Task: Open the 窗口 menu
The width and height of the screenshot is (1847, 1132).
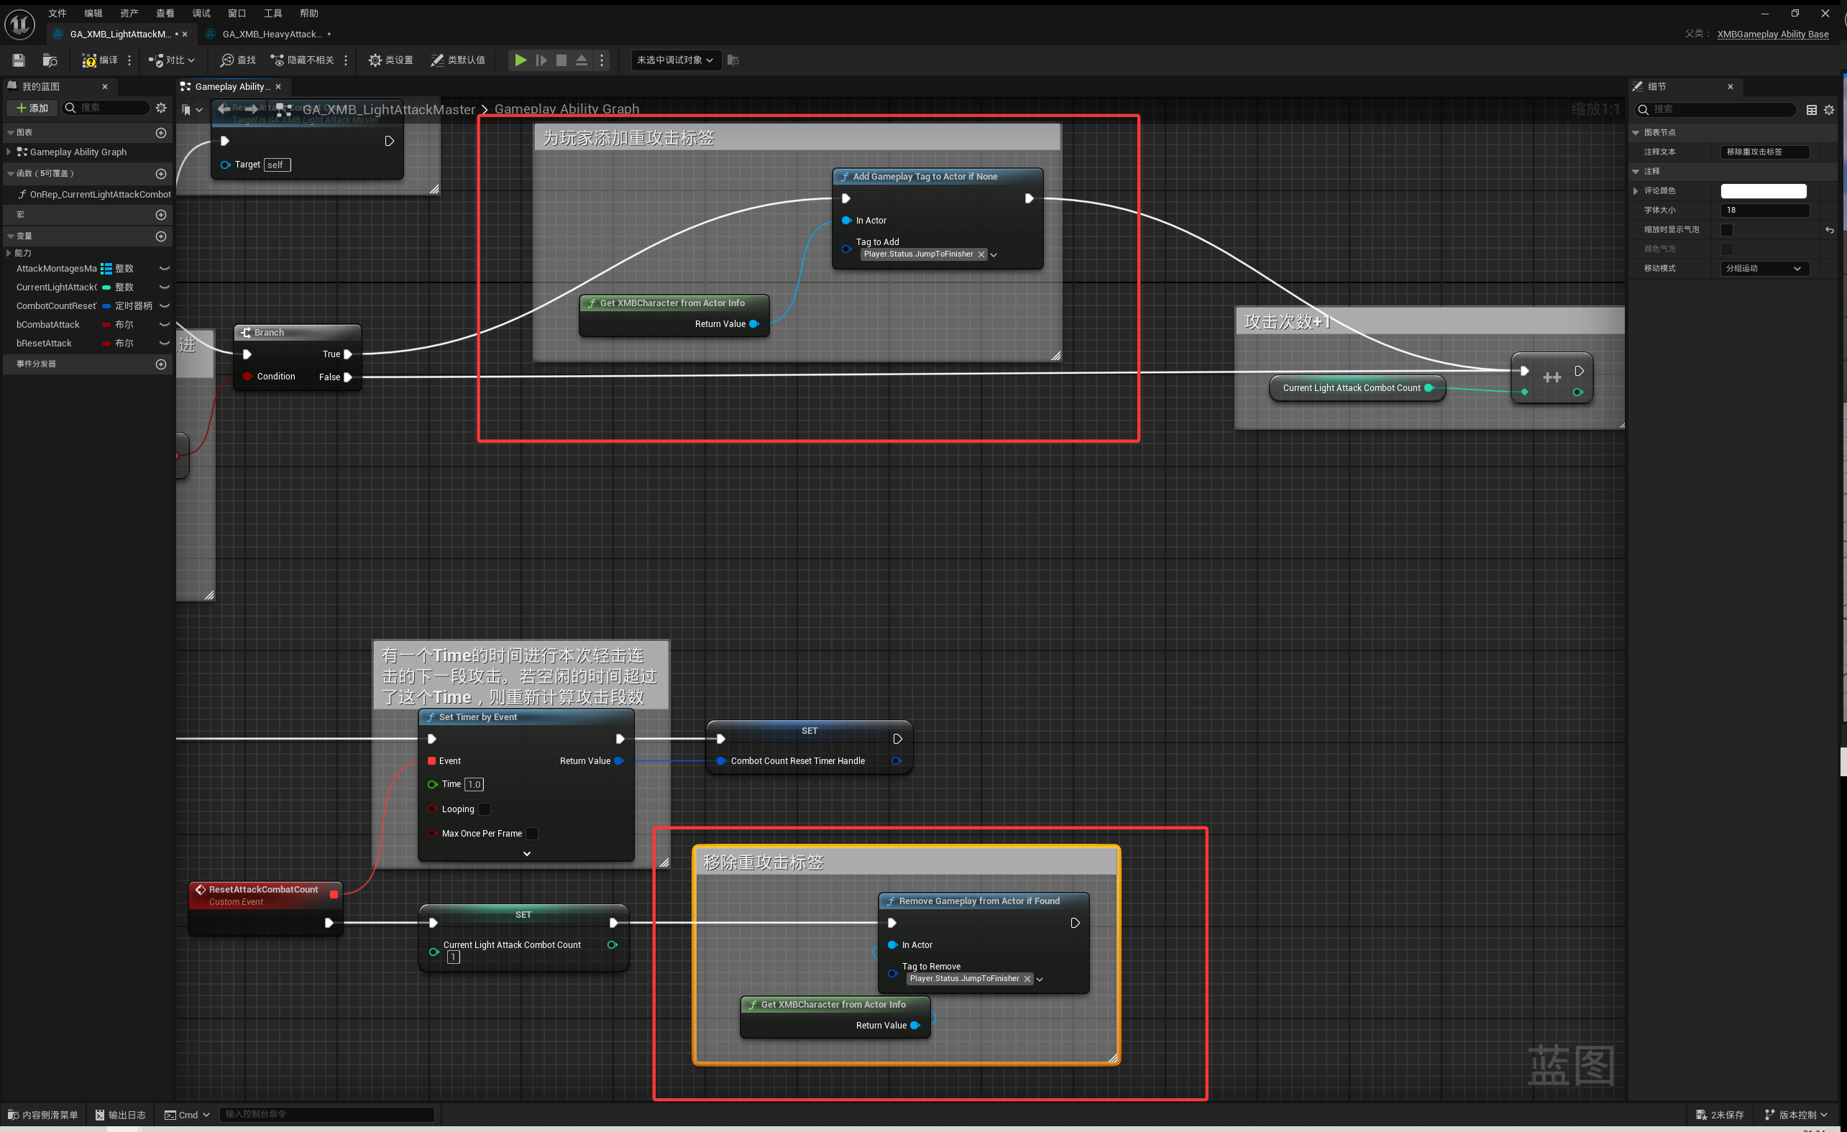Action: 237,14
